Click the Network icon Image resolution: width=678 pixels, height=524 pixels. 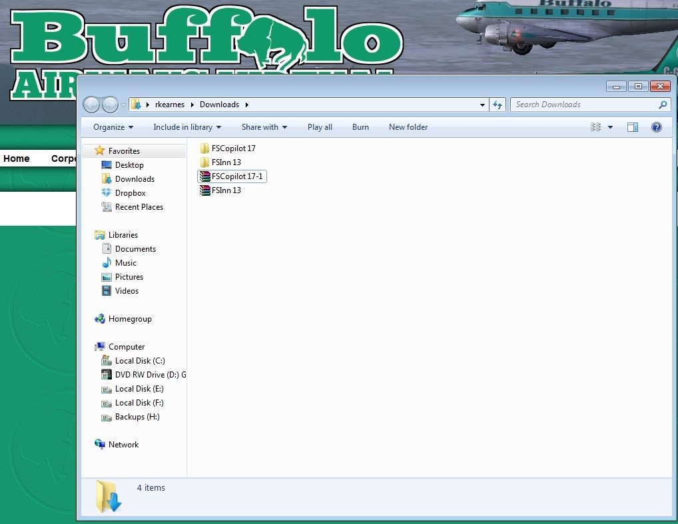pyautogui.click(x=100, y=444)
